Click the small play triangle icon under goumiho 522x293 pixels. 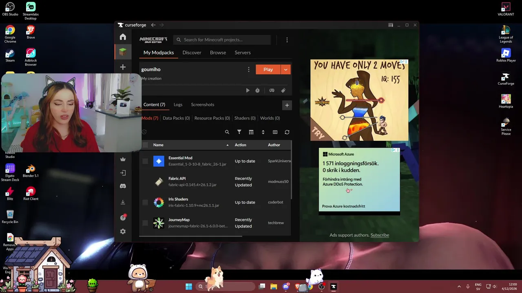[x=248, y=90]
